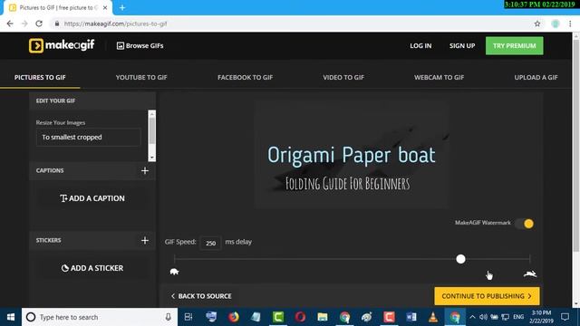Viewport: 580px width, 326px height.
Task: Click the browser forward arrow
Action: [x=24, y=24]
